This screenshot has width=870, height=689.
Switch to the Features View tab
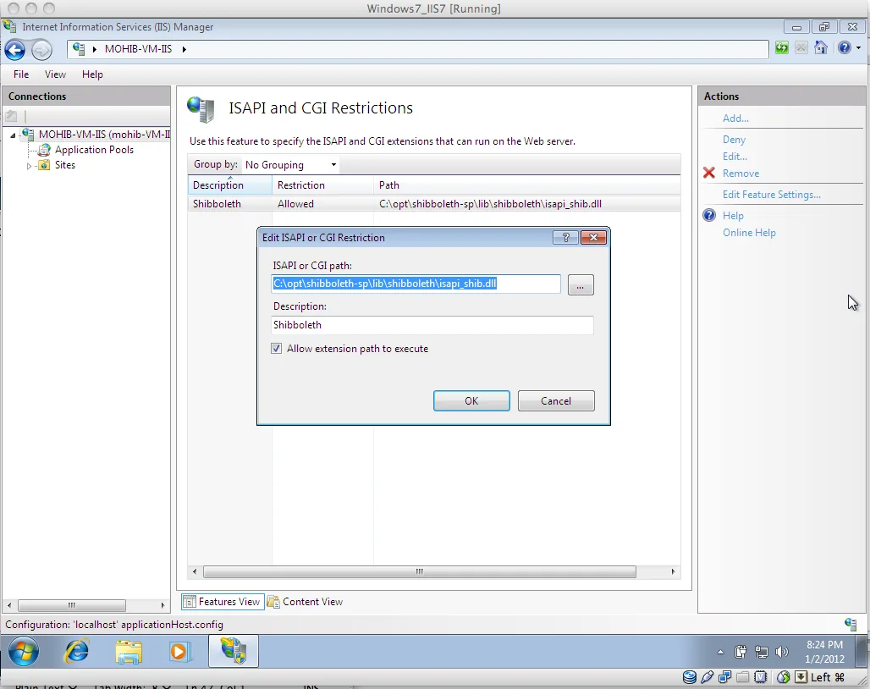click(223, 602)
